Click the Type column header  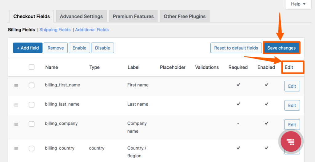click(x=94, y=67)
